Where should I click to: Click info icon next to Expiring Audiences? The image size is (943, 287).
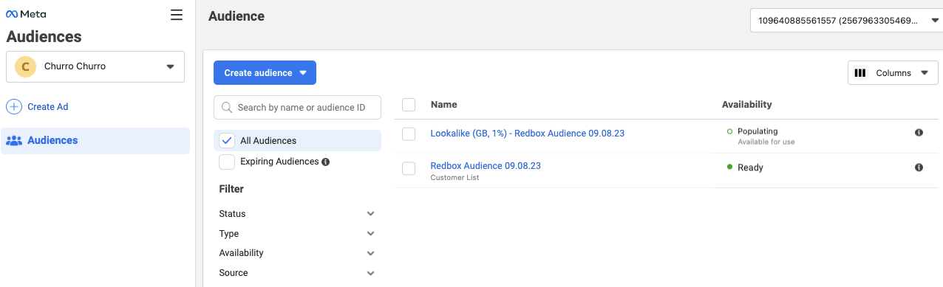[326, 162]
